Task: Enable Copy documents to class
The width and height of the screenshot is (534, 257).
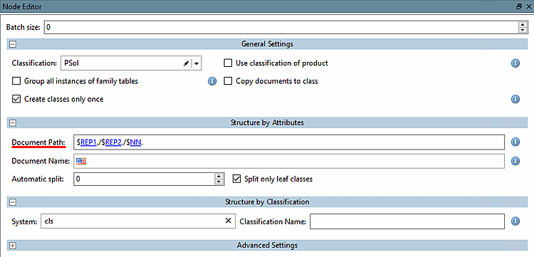Action: point(228,81)
